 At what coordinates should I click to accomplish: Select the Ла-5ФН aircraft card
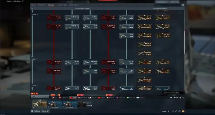(90, 18)
